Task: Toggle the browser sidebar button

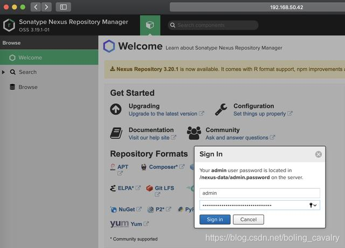Action: 64,7
